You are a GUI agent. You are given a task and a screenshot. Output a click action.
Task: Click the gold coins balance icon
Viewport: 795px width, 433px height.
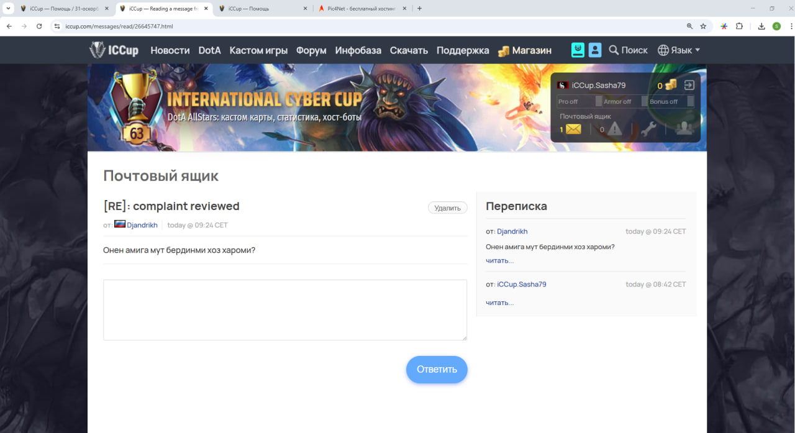pyautogui.click(x=671, y=85)
